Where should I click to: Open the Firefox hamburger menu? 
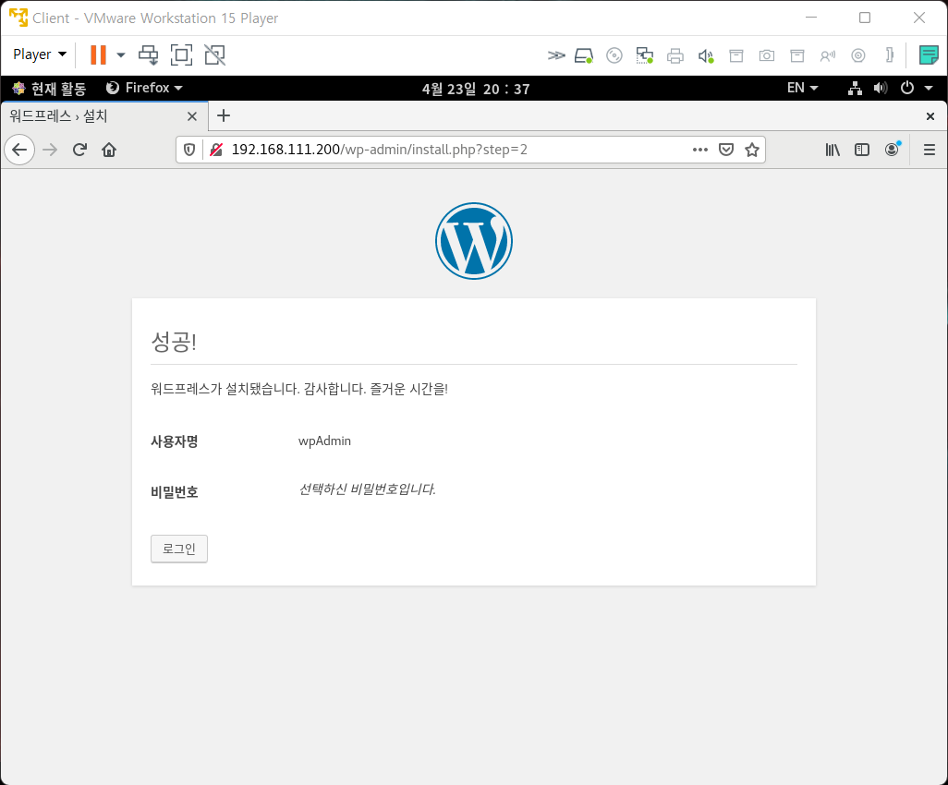point(930,150)
